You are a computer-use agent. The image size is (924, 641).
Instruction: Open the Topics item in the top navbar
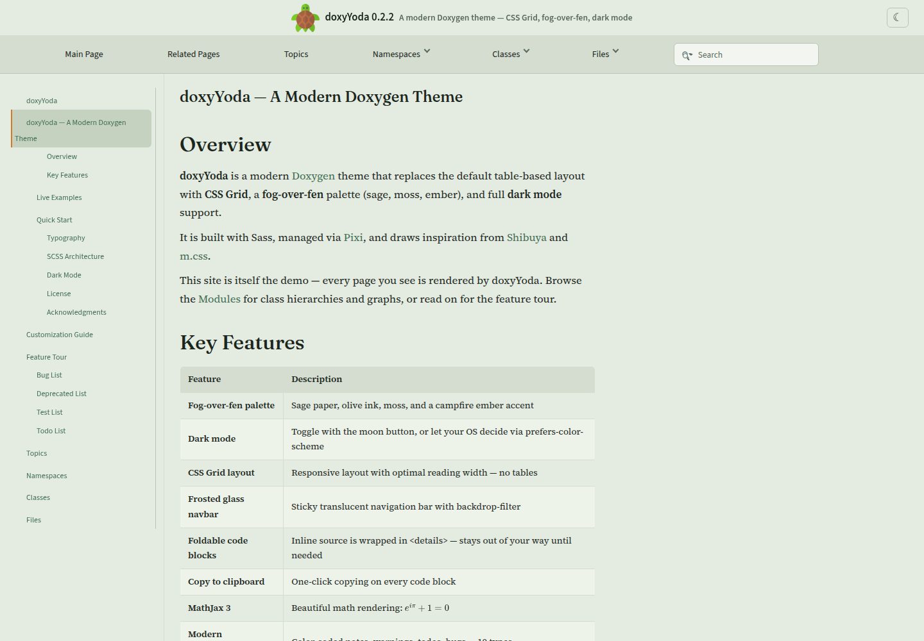(296, 54)
